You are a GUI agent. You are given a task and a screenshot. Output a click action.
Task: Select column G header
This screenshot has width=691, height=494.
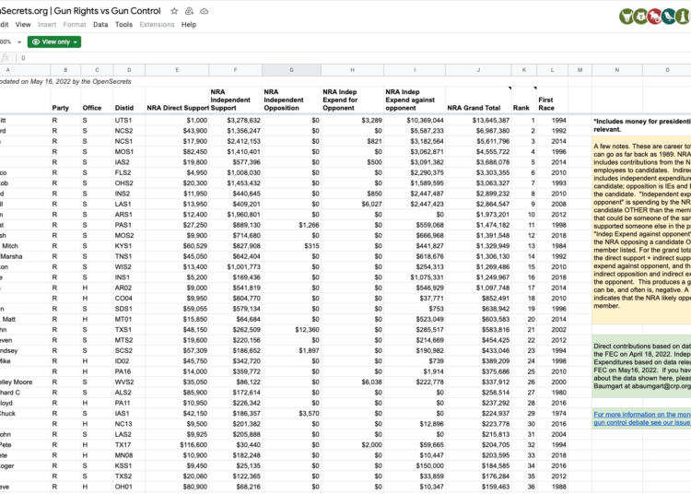tap(291, 70)
